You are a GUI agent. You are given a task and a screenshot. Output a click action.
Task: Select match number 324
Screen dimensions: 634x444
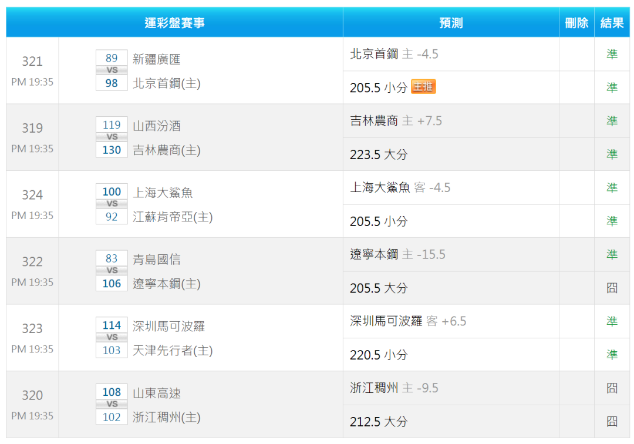point(32,194)
